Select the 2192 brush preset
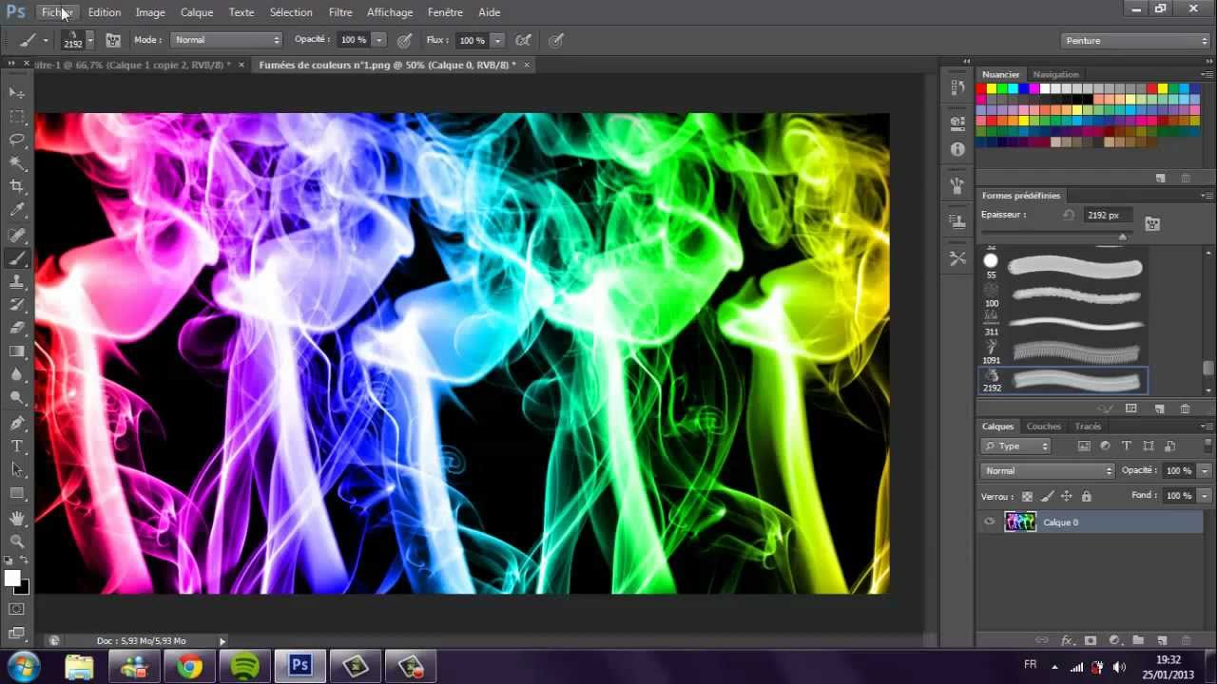The image size is (1217, 684). [1063, 381]
